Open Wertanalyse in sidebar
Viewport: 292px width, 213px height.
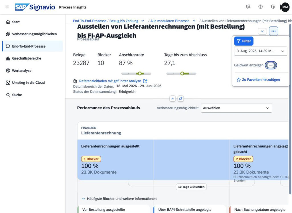[x=33, y=71]
